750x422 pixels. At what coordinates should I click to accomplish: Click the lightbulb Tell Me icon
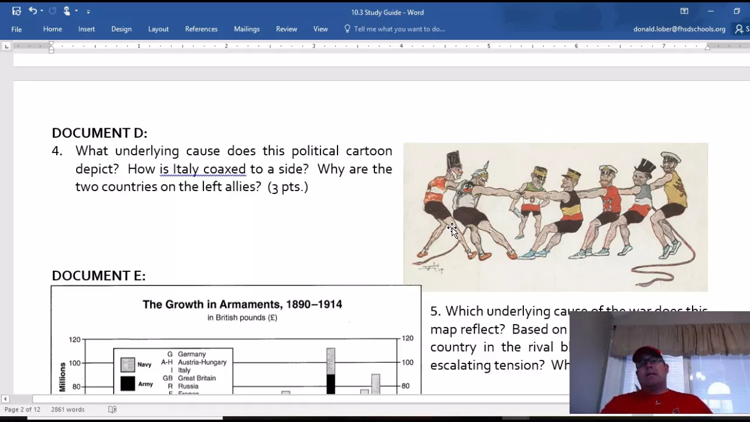(347, 29)
